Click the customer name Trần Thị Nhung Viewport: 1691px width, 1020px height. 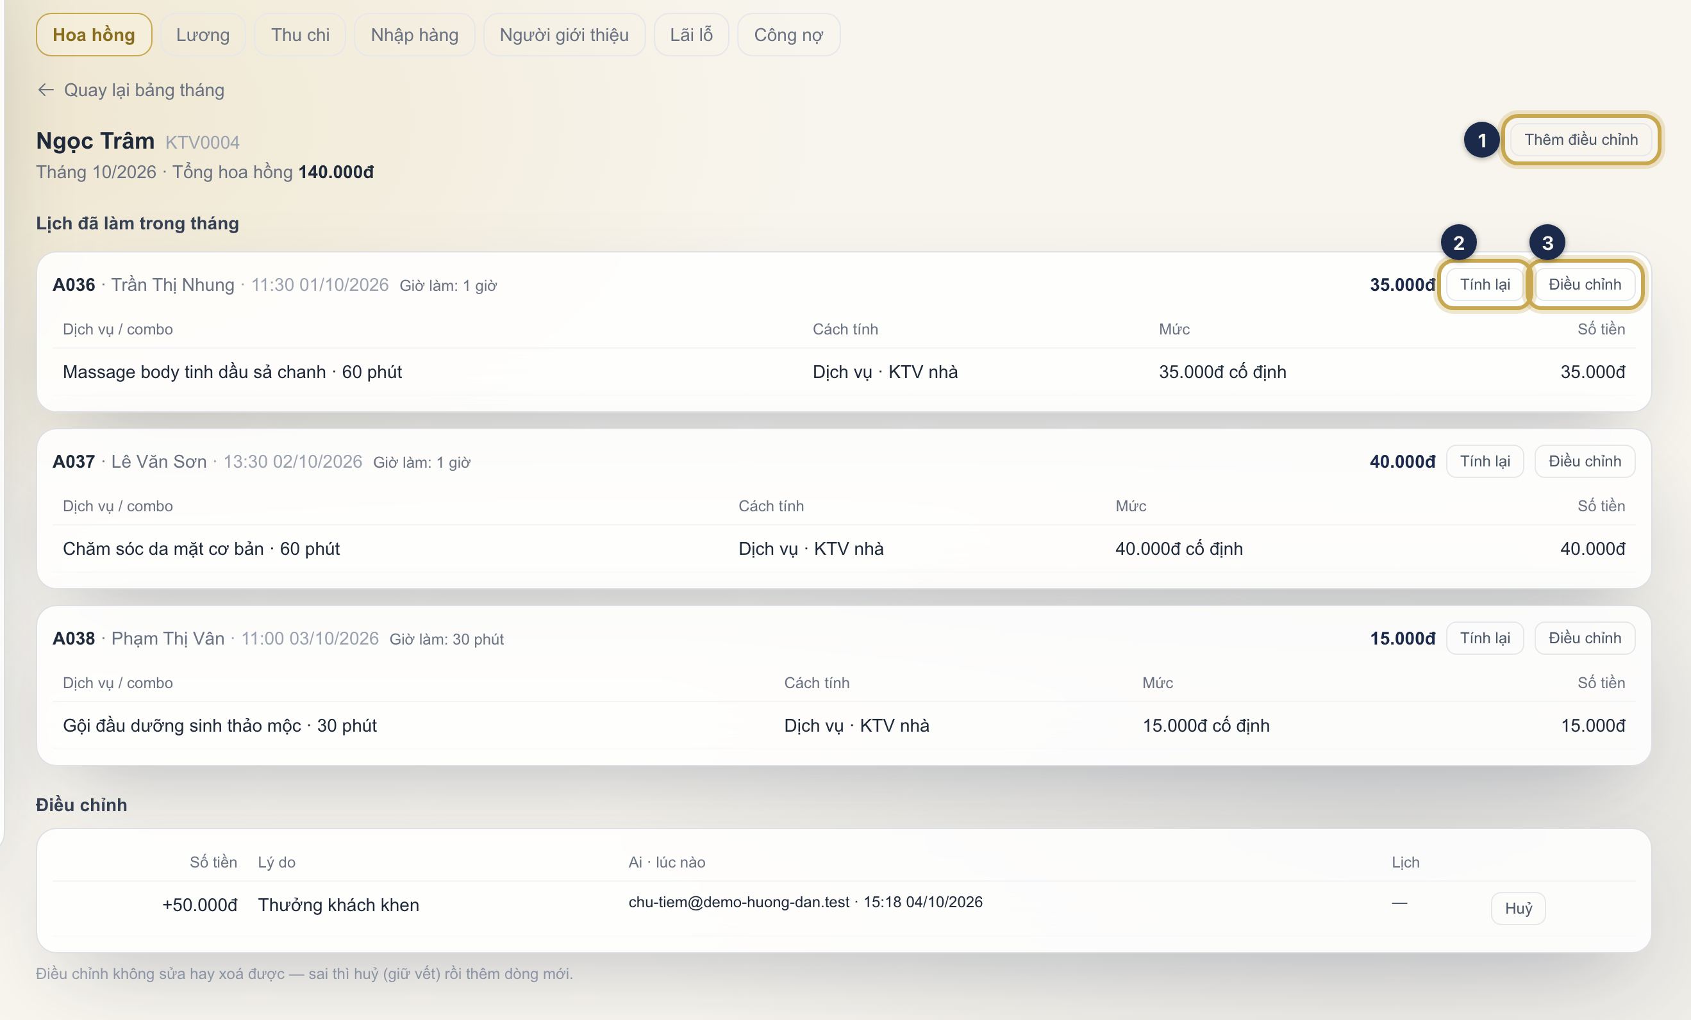point(173,284)
